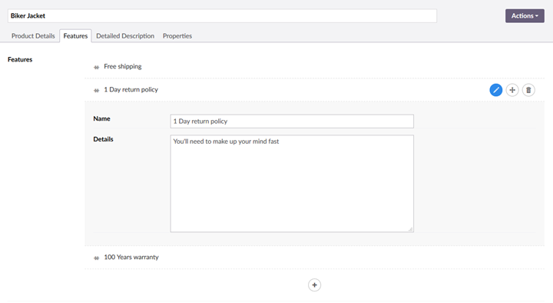This screenshot has width=553, height=303.
Task: Focus the Name input field
Action: [x=292, y=122]
